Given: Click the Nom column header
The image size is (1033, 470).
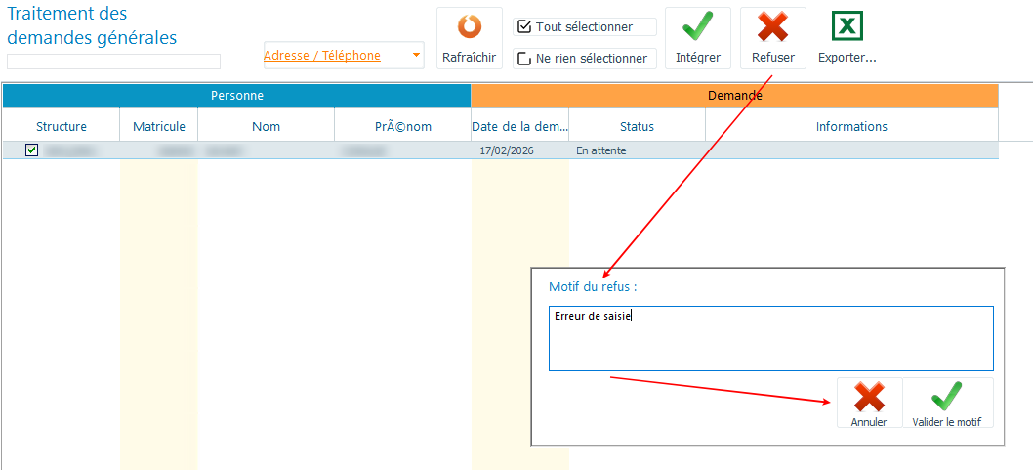Looking at the screenshot, I should click(266, 127).
